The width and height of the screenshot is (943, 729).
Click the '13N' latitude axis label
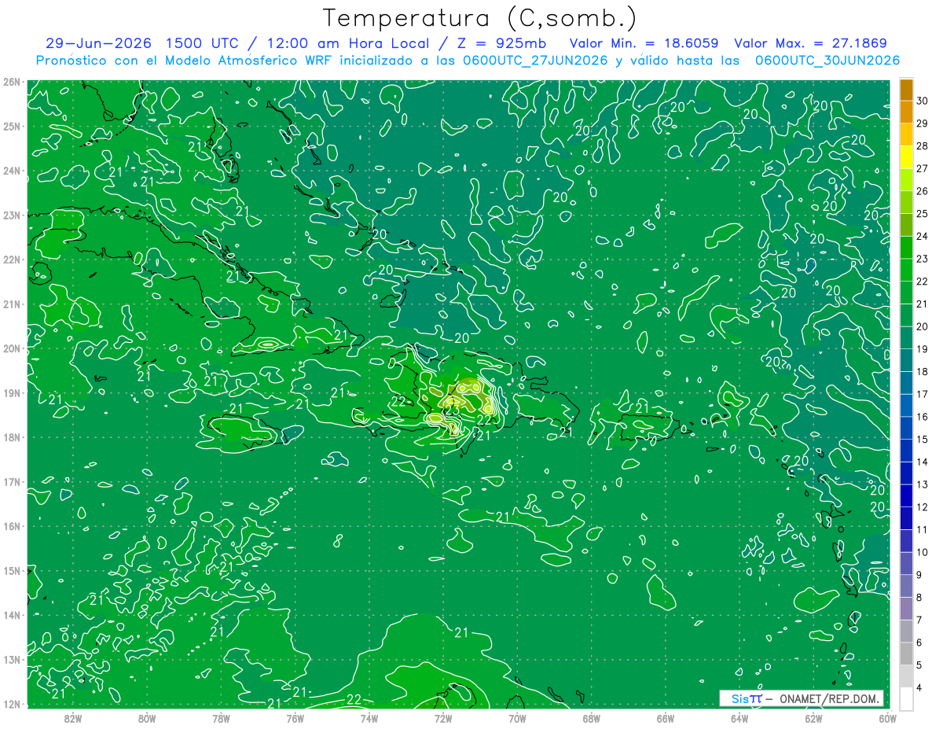pos(12,659)
